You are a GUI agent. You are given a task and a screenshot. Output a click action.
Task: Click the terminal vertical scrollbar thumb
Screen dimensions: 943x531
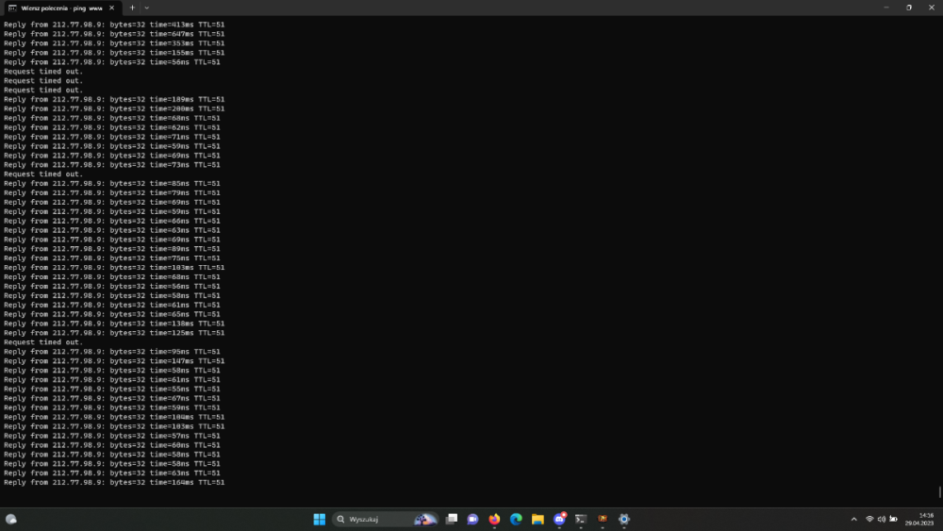(x=939, y=491)
